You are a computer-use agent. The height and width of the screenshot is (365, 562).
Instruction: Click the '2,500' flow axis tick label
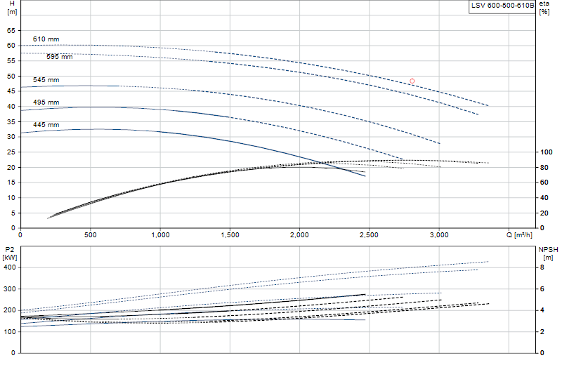tap(370, 235)
